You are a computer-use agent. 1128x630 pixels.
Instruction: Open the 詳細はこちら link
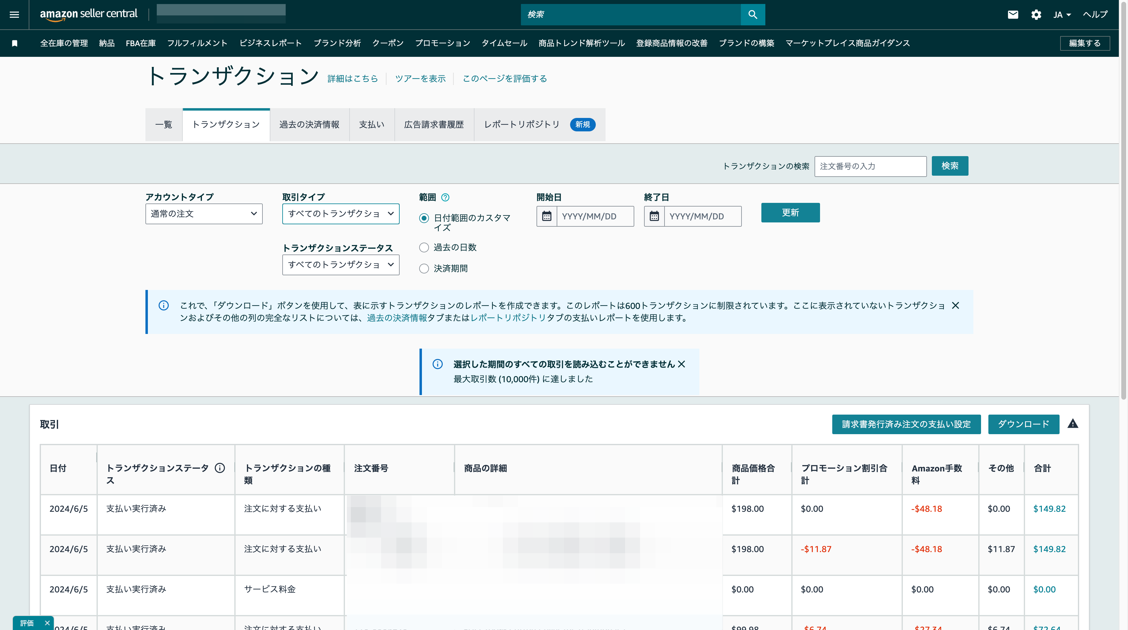[x=353, y=79]
